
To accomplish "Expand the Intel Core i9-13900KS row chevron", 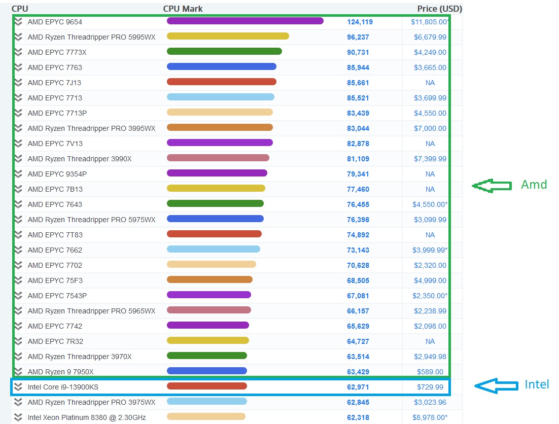I will click(x=18, y=387).
